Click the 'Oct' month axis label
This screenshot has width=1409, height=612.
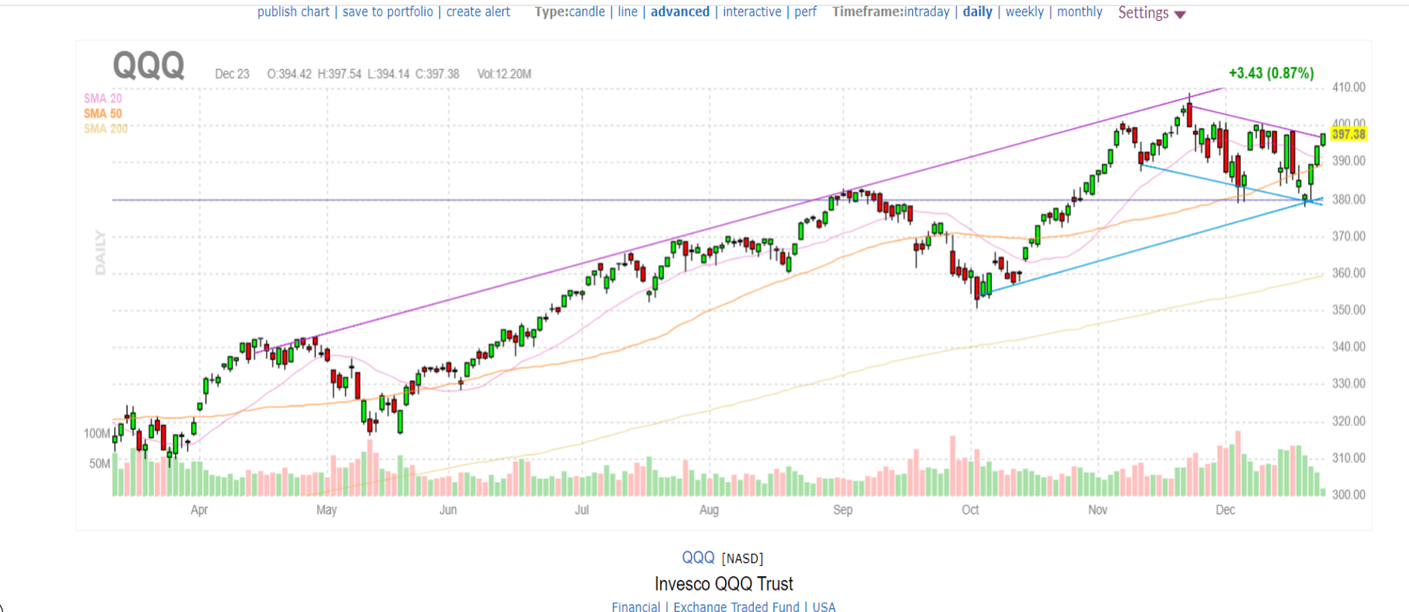[970, 510]
